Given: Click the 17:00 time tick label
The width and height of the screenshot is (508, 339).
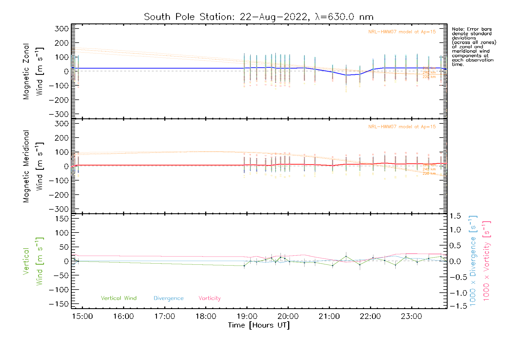Looking at the screenshot, I should (165, 316).
